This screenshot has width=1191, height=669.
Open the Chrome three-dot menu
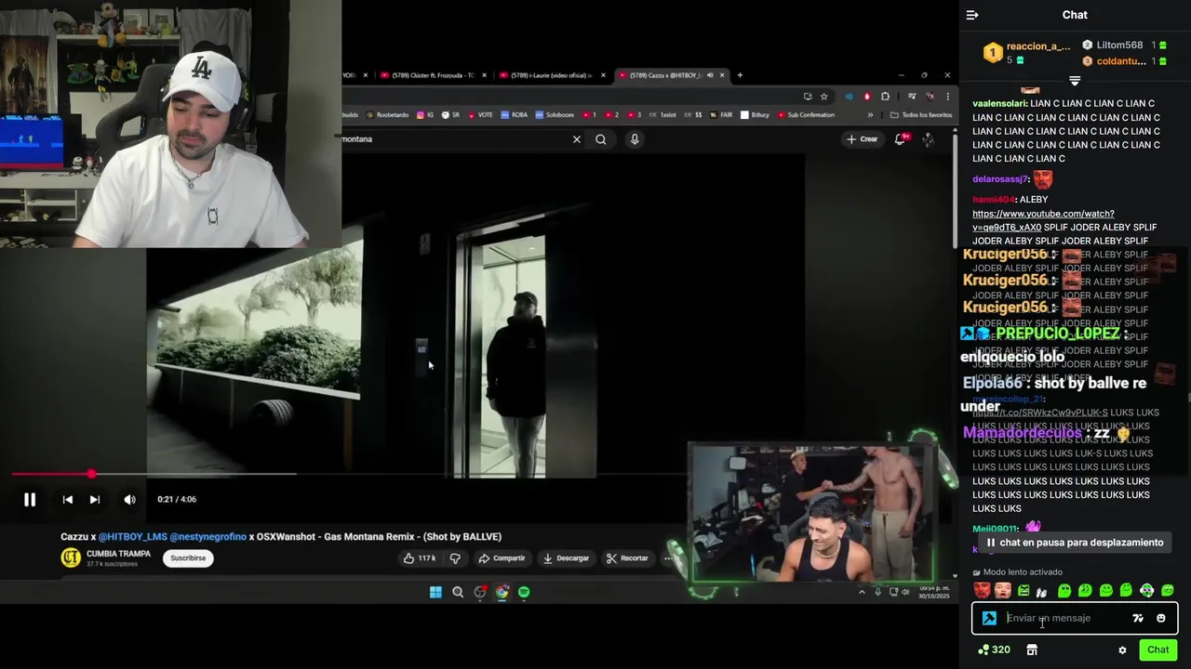pos(947,97)
